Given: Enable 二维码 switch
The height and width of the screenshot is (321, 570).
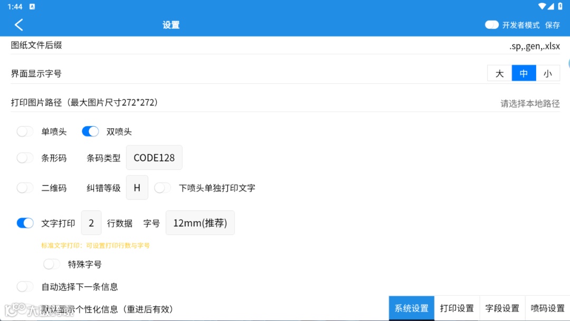Looking at the screenshot, I should (x=25, y=188).
